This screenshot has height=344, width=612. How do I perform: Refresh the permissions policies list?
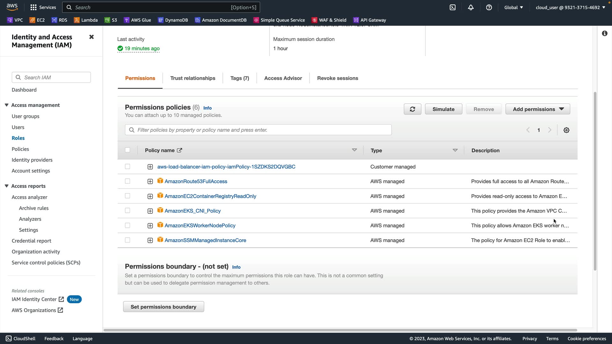[x=412, y=109]
